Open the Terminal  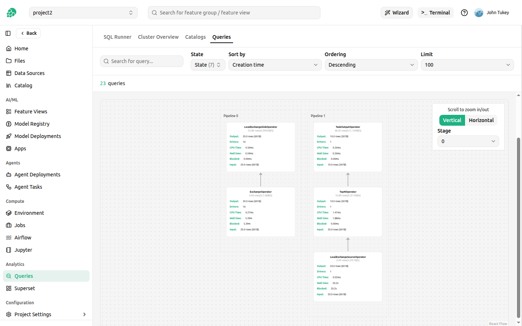coord(436,13)
